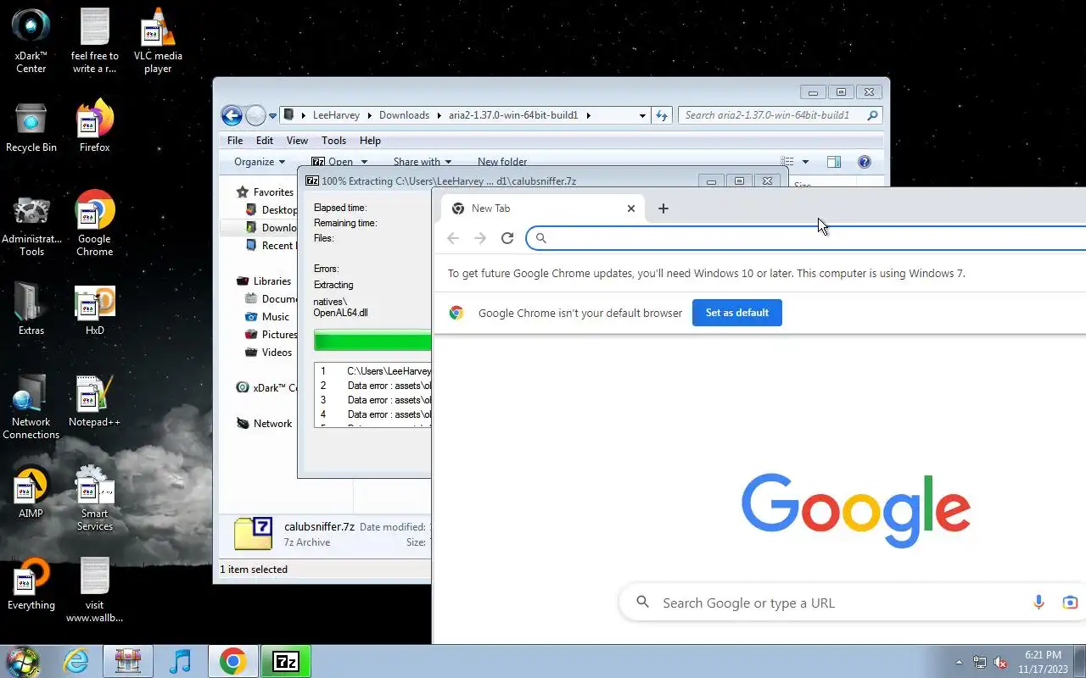Click Explorer's refresh address button
The width and height of the screenshot is (1086, 678).
(x=662, y=115)
